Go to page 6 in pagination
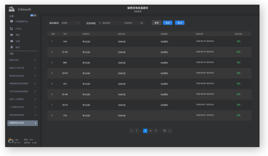Viewport: 268px width, 156px height. [x=151, y=131]
